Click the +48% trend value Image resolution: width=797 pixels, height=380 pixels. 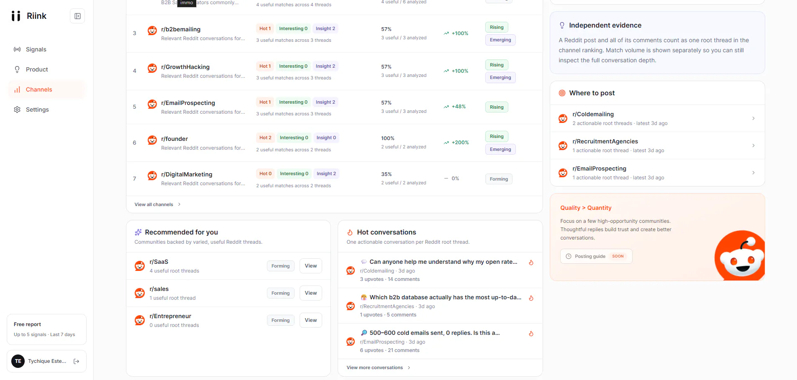pyautogui.click(x=459, y=107)
